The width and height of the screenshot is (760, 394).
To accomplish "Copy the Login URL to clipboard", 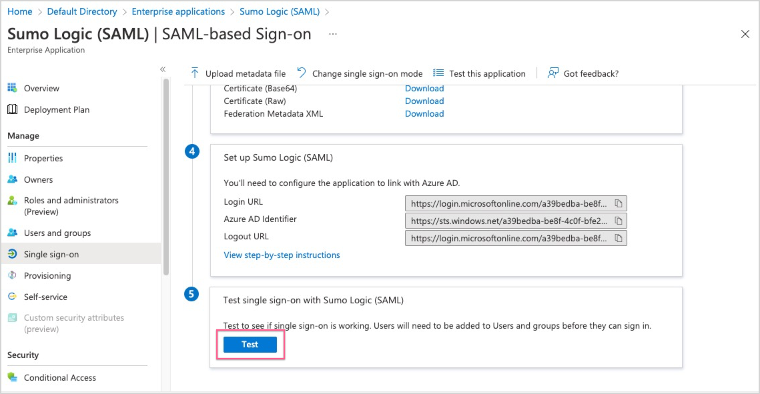I will 619,203.
